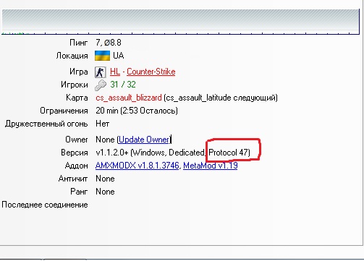Click the Пинг label
This screenshot has width=364, height=261.
pyautogui.click(x=79, y=43)
